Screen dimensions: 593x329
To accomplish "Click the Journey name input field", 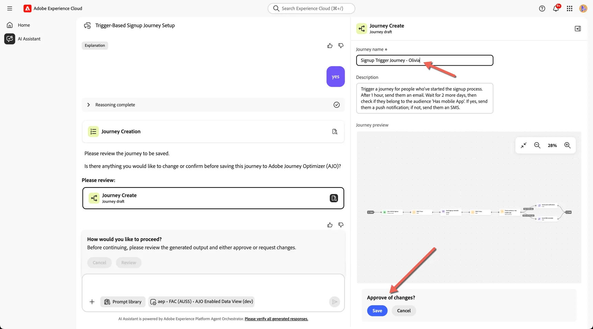I will click(425, 60).
